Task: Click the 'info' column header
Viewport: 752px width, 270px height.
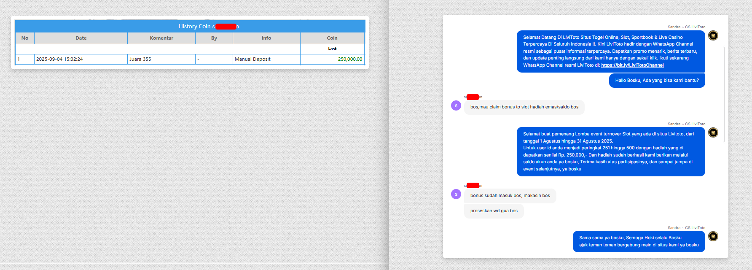Action: click(266, 38)
